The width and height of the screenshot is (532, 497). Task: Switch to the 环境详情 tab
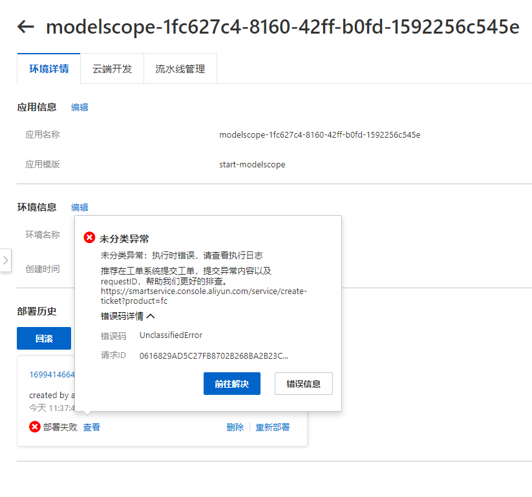point(49,69)
